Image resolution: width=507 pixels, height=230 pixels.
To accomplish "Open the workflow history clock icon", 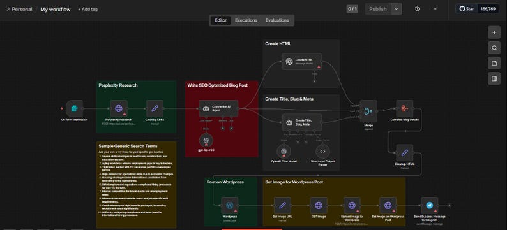I will coord(417,9).
